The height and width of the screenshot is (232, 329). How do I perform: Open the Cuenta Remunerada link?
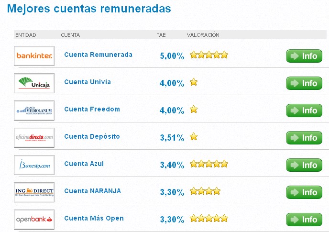98,55
